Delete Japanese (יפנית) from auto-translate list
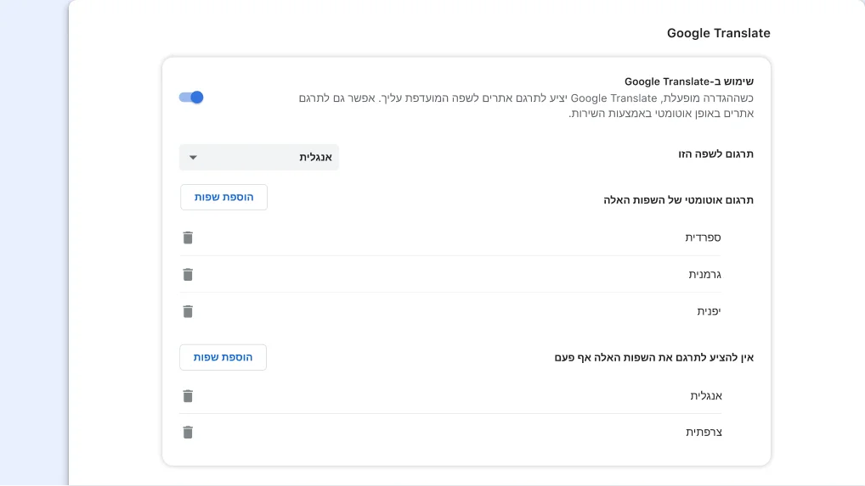 (188, 311)
